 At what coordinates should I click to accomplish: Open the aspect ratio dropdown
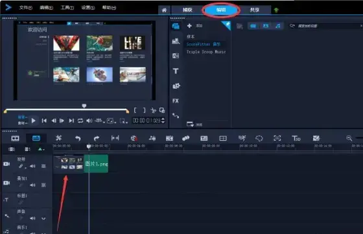(x=111, y=121)
